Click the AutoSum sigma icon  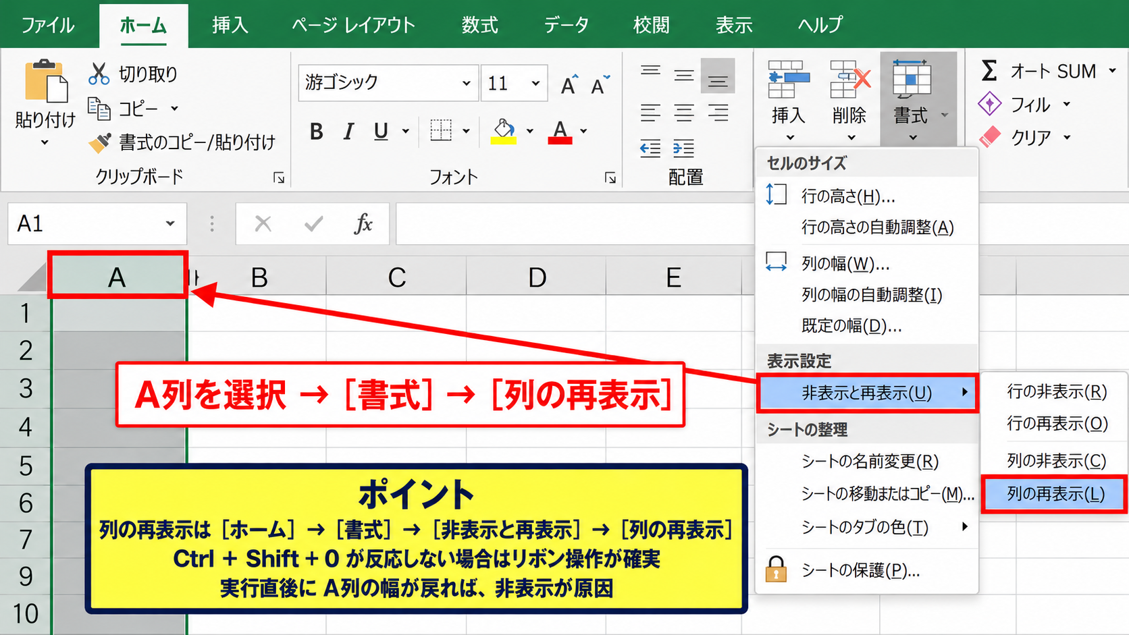[989, 70]
